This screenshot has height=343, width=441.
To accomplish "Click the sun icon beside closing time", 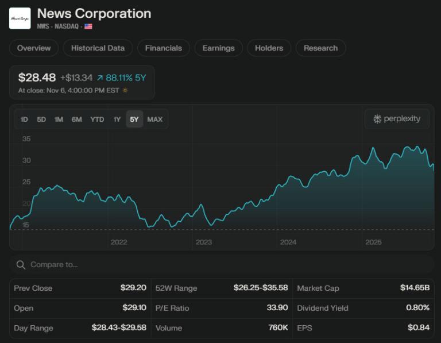I will 125,90.
